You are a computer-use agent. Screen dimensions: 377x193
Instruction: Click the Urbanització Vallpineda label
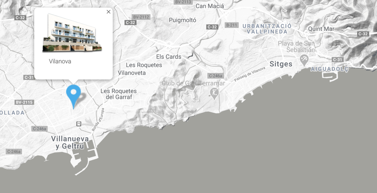tap(267, 29)
